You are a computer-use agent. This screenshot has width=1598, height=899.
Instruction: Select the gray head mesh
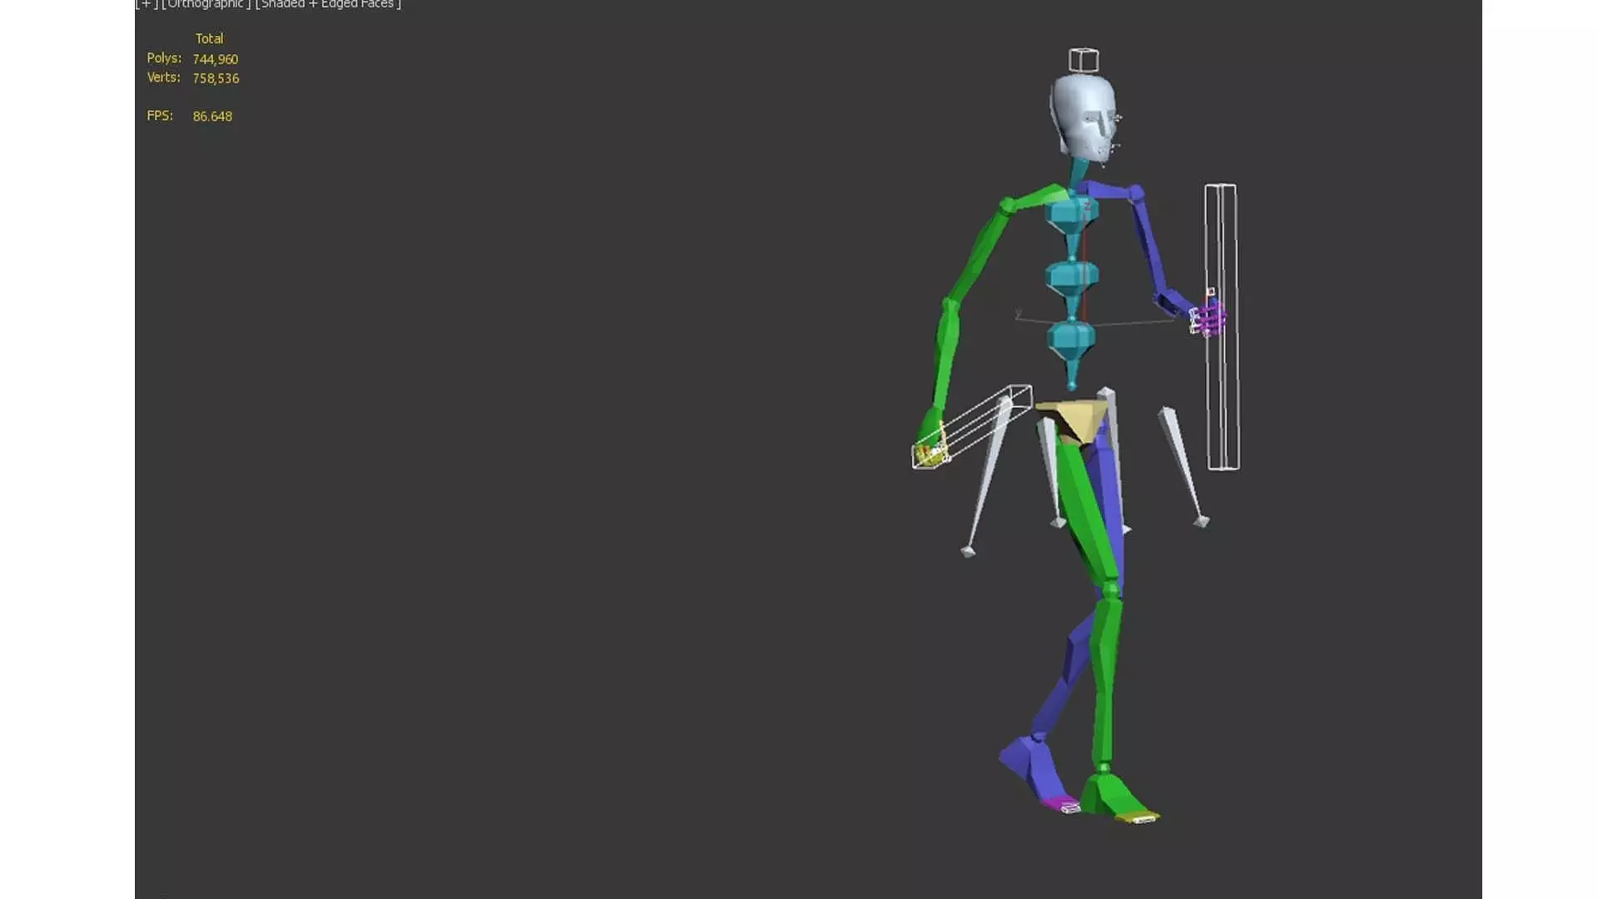(1082, 117)
